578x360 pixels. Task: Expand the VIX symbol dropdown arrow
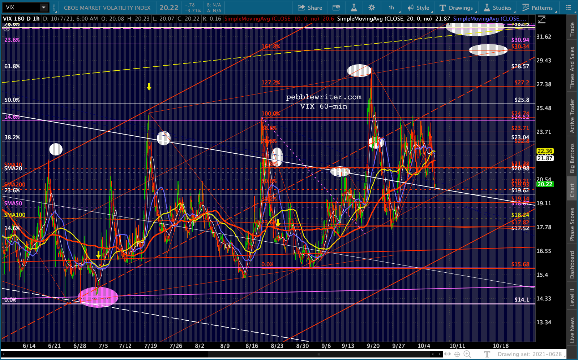click(43, 8)
